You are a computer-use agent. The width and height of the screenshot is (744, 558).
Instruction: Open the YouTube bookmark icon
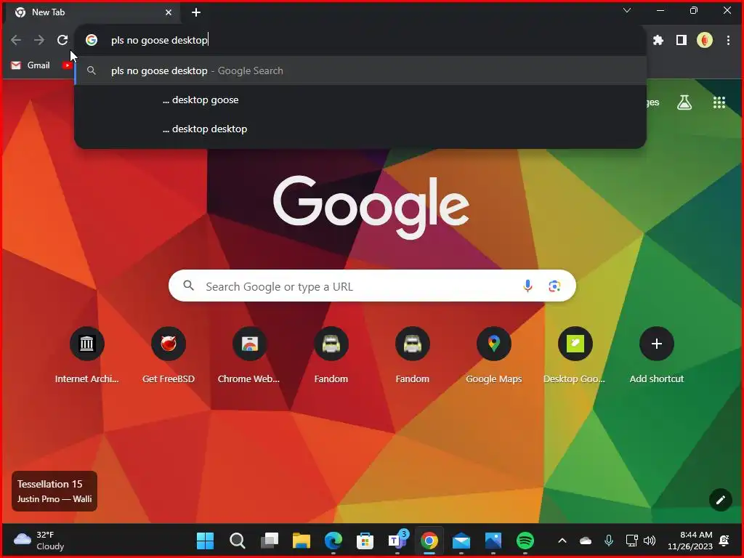pyautogui.click(x=67, y=65)
